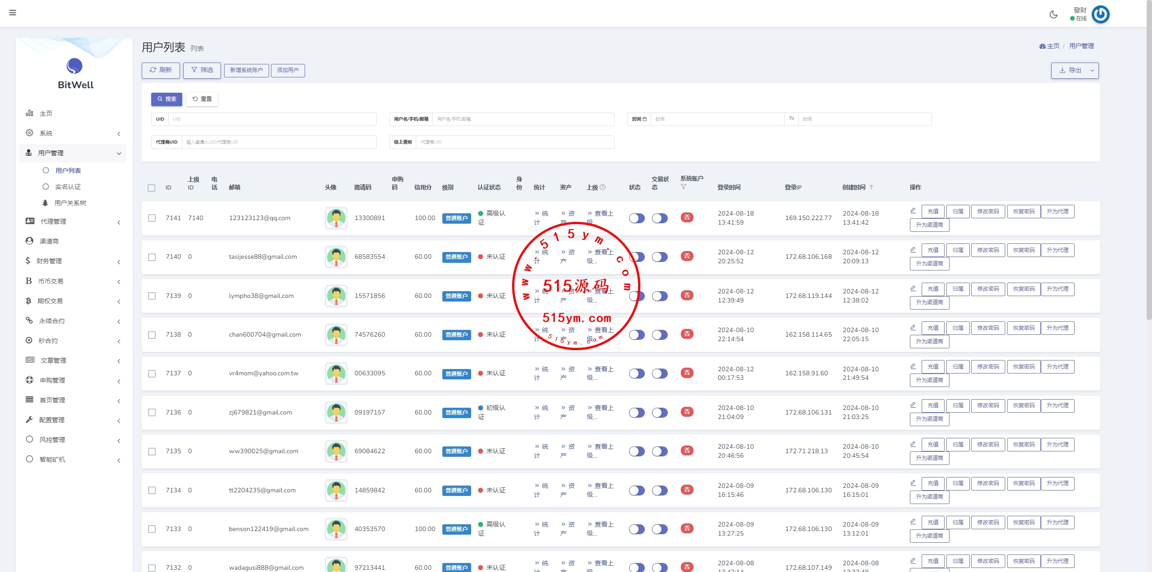Check the select-all header checkbox

point(152,188)
